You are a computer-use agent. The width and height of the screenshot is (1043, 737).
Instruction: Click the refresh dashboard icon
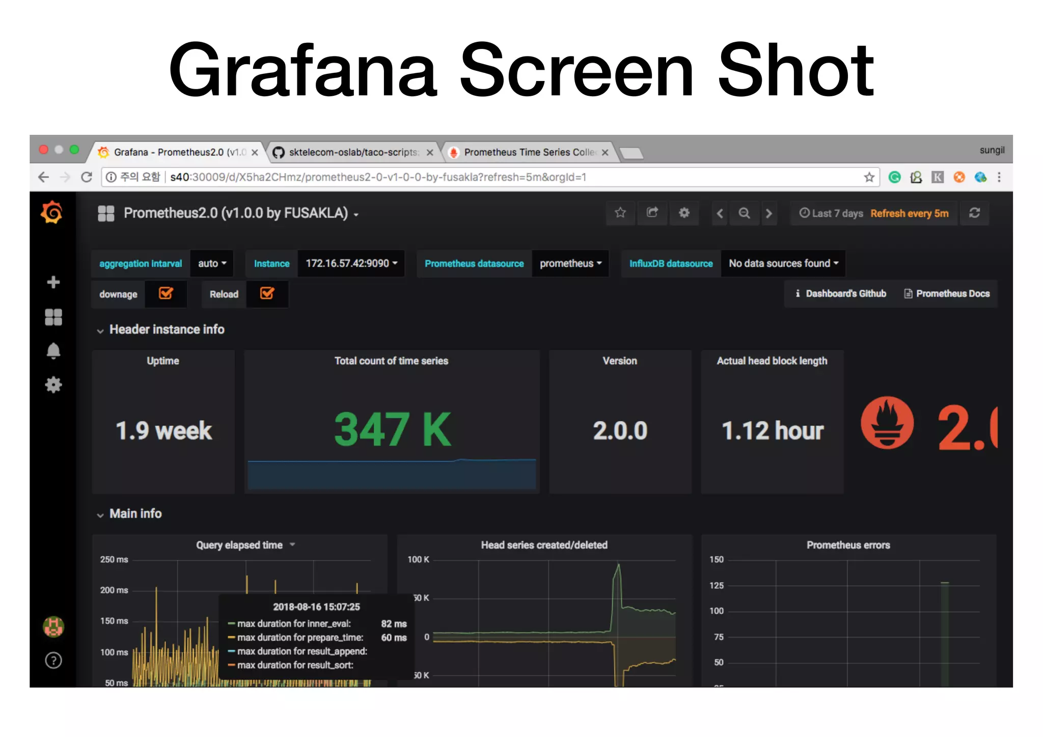click(x=974, y=213)
